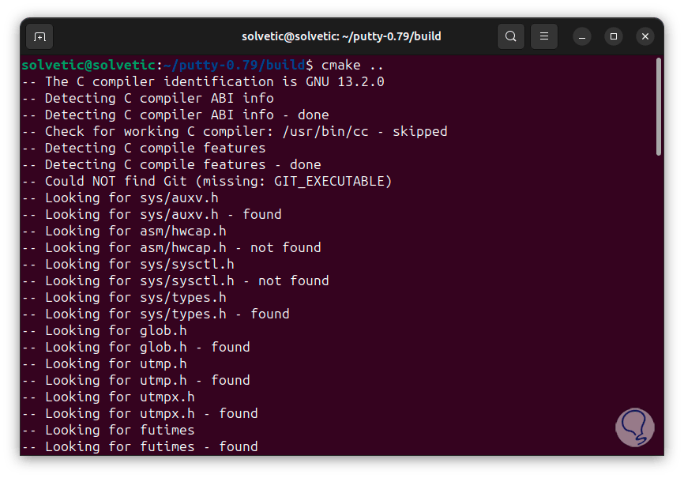Maximize the terminal window

(614, 36)
